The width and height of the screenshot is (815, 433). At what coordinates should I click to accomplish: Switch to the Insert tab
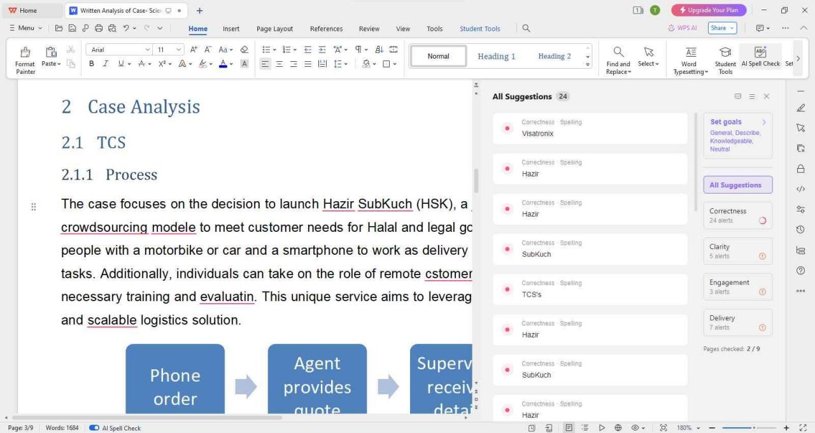(x=231, y=29)
